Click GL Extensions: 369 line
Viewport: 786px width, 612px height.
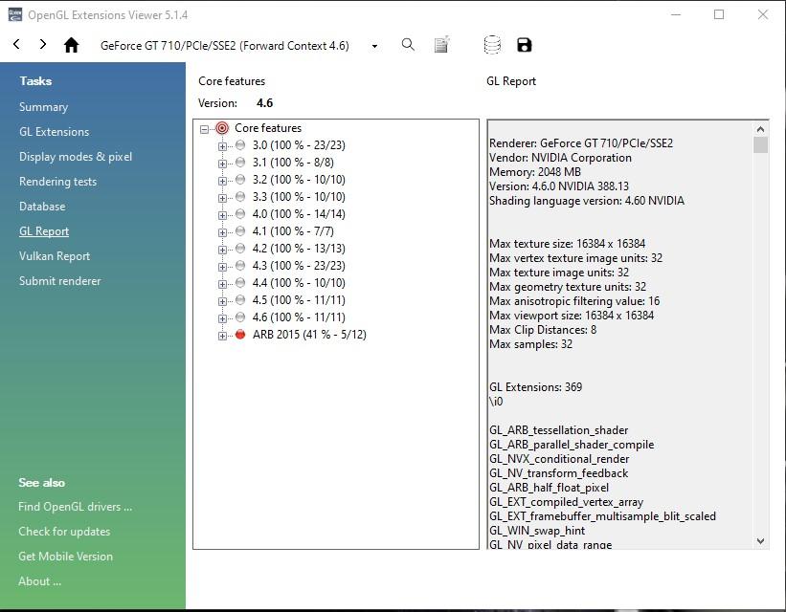[535, 387]
